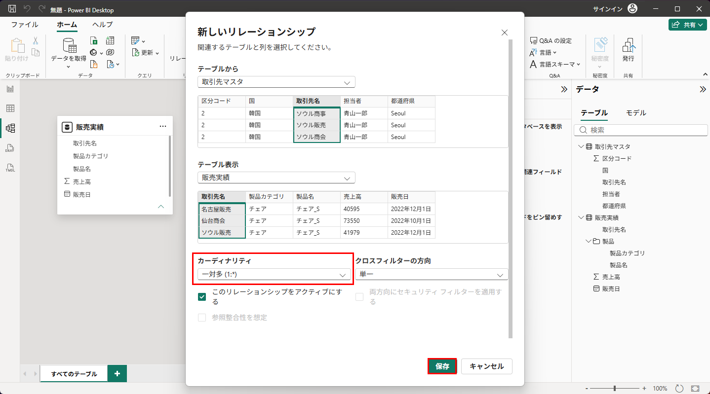Open the account avatar next to サインイン
Viewport: 710px width, 394px height.
(x=632, y=9)
